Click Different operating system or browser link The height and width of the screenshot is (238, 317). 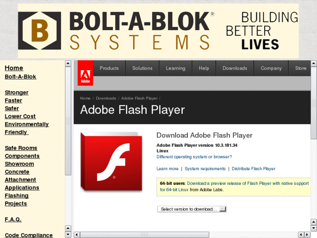click(194, 157)
